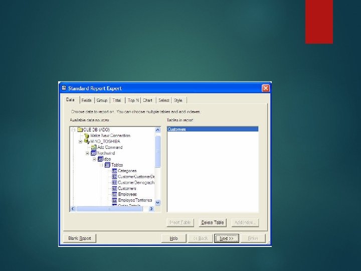Click the tree's scroll right arrow
The height and width of the screenshot is (271, 361).
[x=151, y=209]
